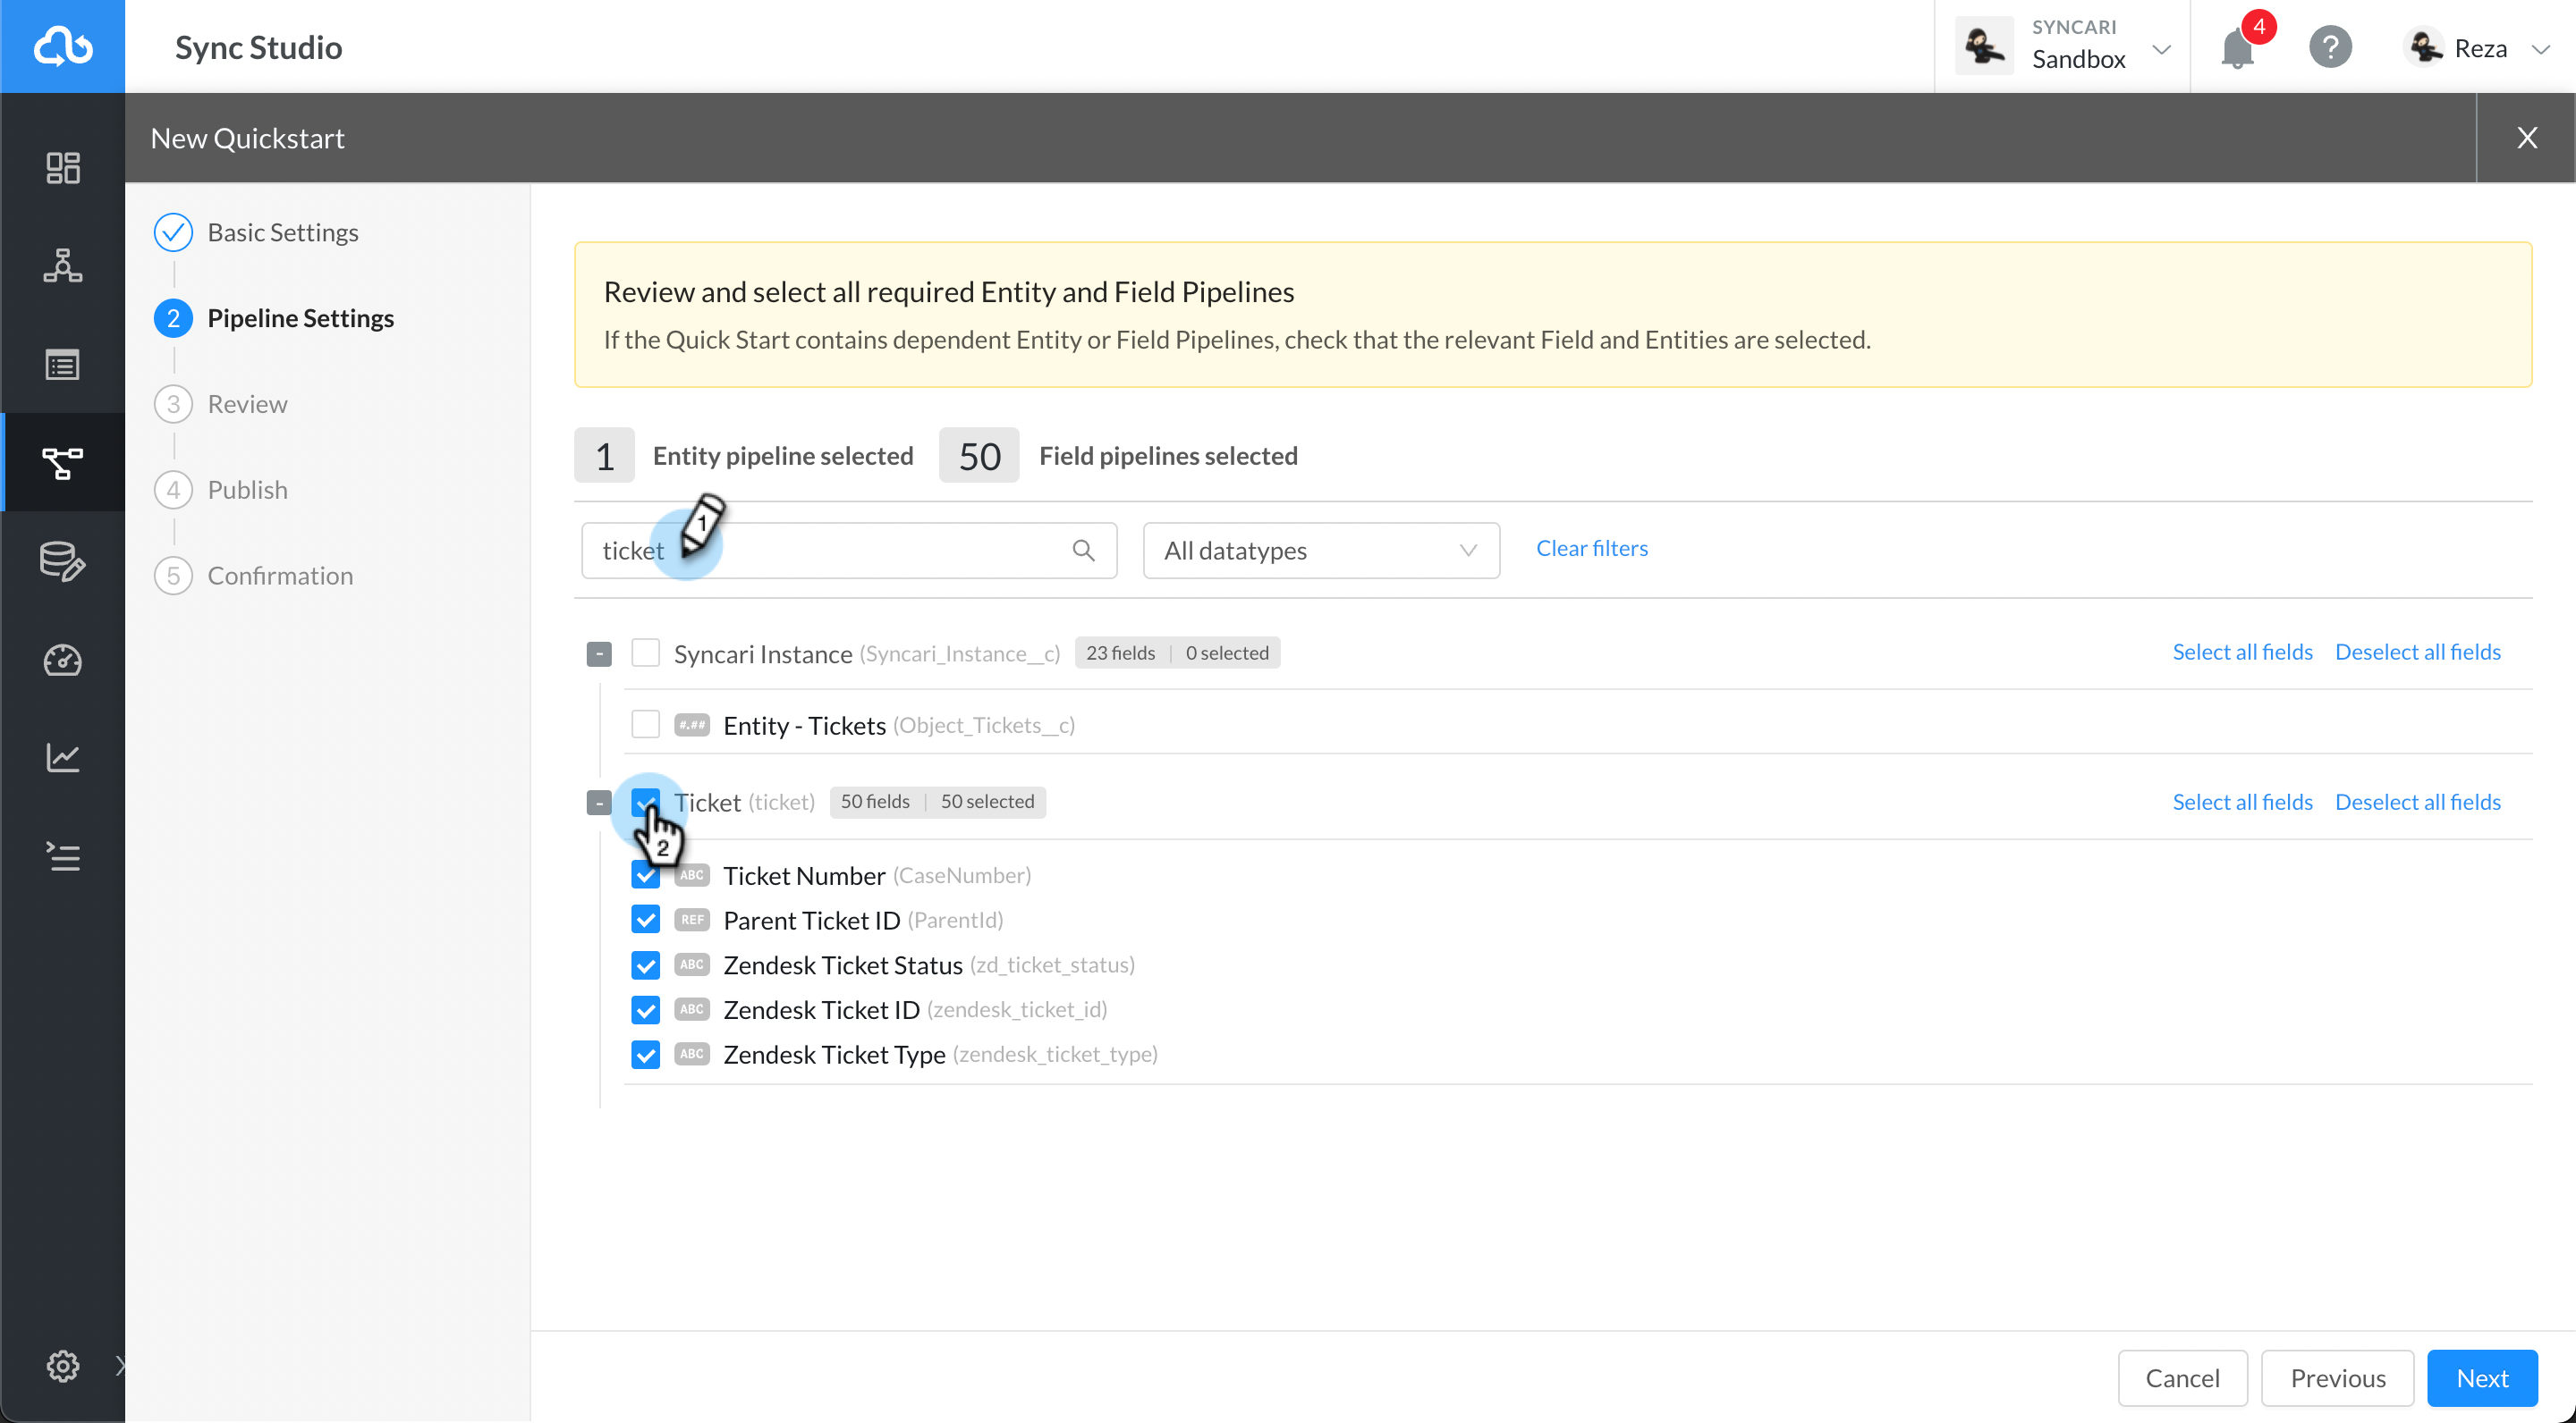
Task: Open the Dashboard panel from the sidebar
Action: click(63, 167)
